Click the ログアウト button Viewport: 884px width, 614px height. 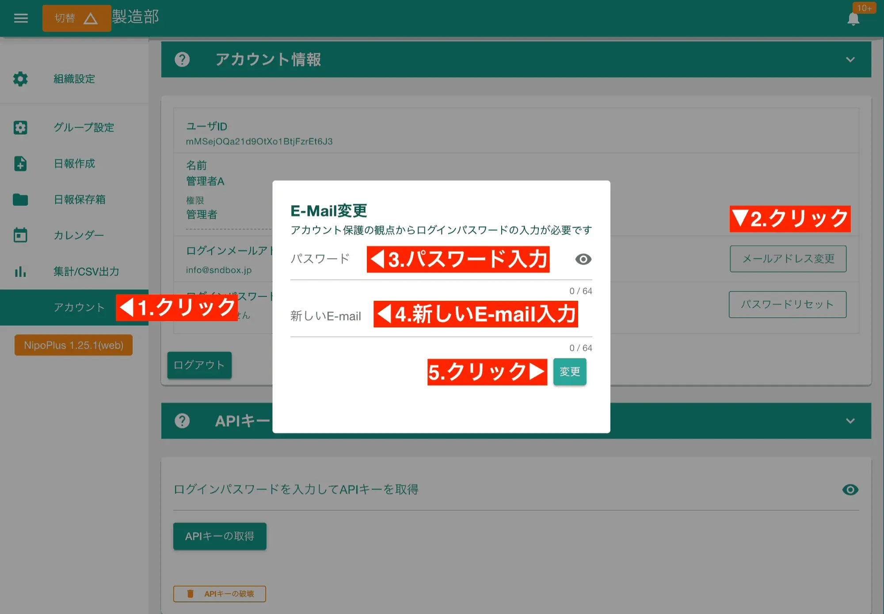(199, 365)
